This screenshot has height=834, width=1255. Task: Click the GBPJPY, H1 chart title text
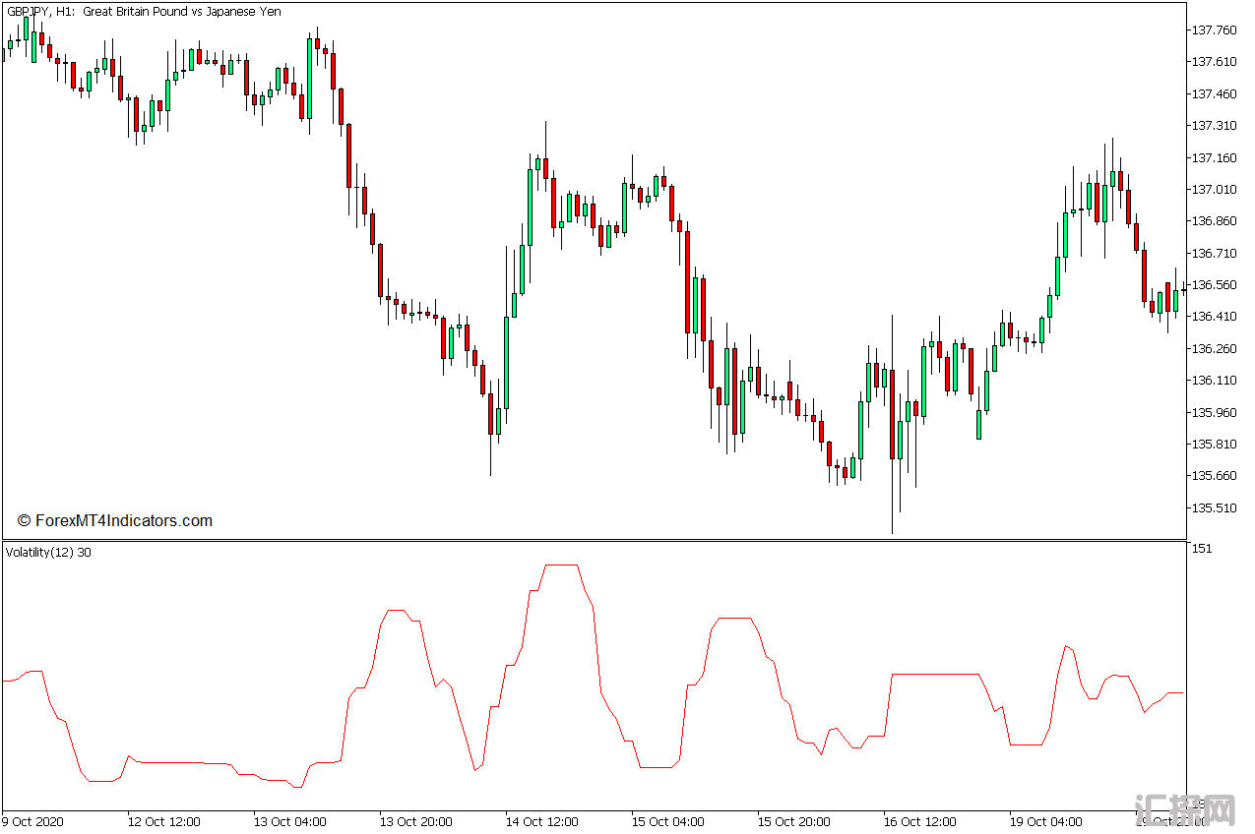(143, 12)
